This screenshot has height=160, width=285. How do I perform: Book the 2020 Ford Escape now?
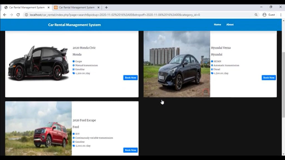tap(130, 150)
